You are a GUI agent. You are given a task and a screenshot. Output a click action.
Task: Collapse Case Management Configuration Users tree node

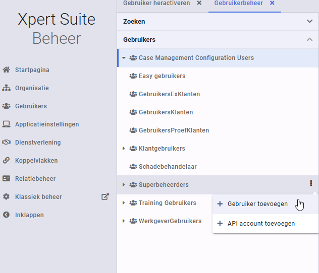pos(124,58)
